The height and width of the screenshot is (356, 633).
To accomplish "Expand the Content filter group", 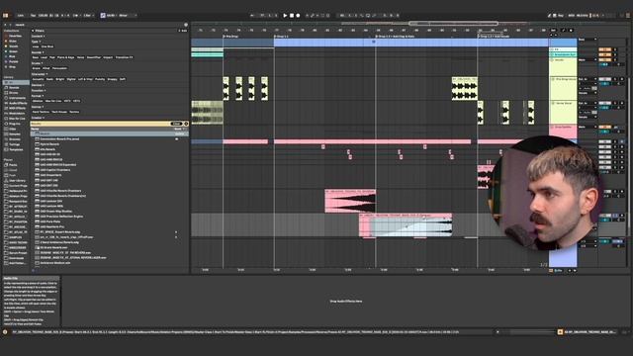I will (x=38, y=36).
